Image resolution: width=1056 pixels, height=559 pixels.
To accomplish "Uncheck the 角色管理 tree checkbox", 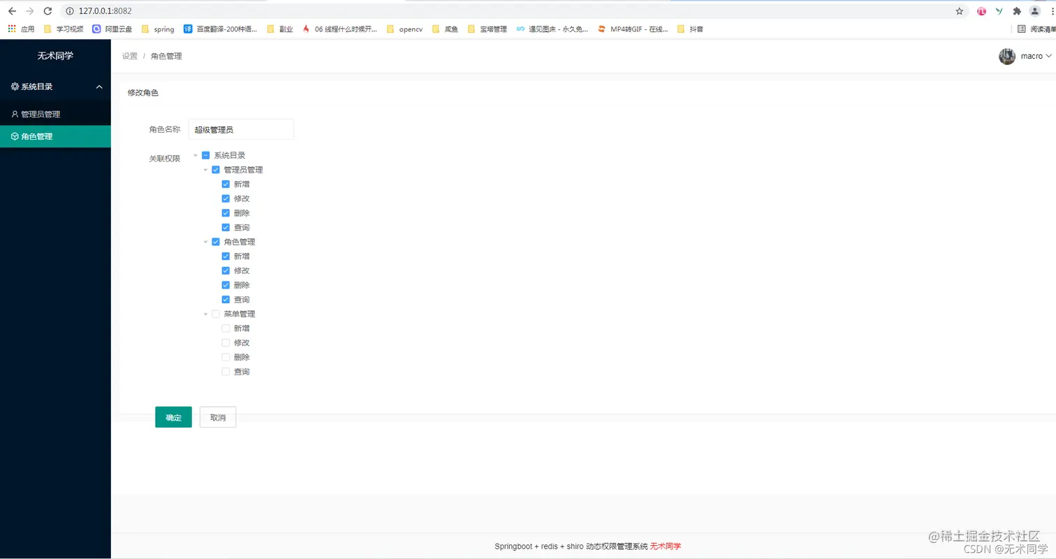I will 216,242.
